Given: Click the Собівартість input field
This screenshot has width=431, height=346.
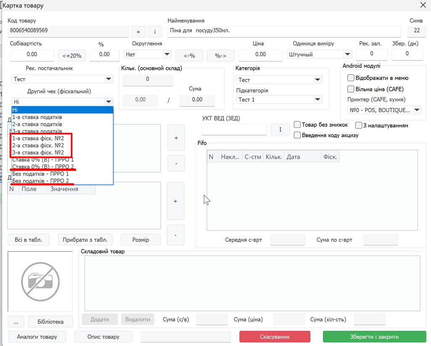Looking at the screenshot, I should pos(32,55).
